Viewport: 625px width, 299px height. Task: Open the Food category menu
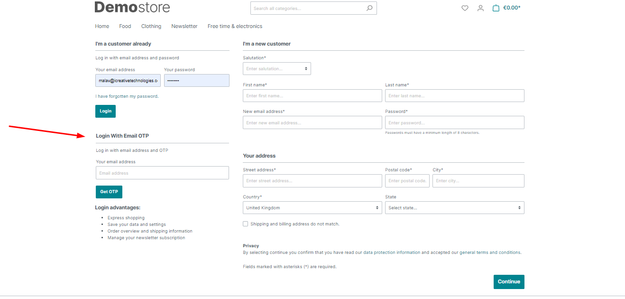125,26
